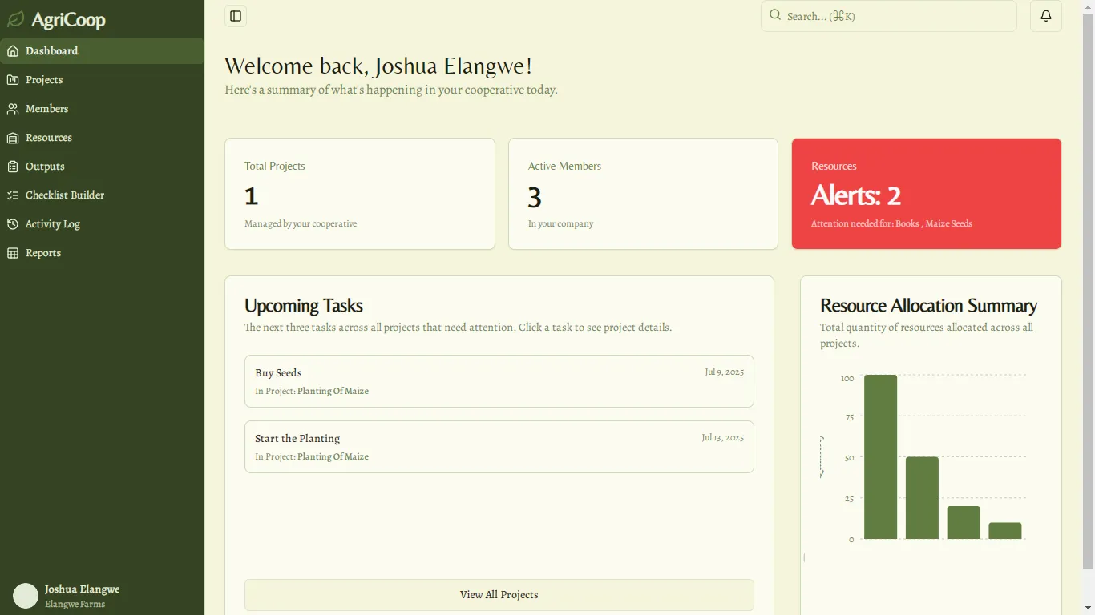Open Projects via its sidebar icon
The height and width of the screenshot is (615, 1095).
(13, 80)
